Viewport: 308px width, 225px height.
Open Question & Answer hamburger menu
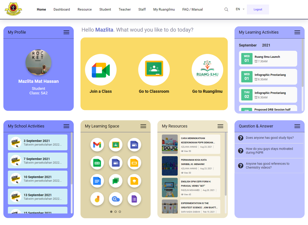pyautogui.click(x=297, y=126)
